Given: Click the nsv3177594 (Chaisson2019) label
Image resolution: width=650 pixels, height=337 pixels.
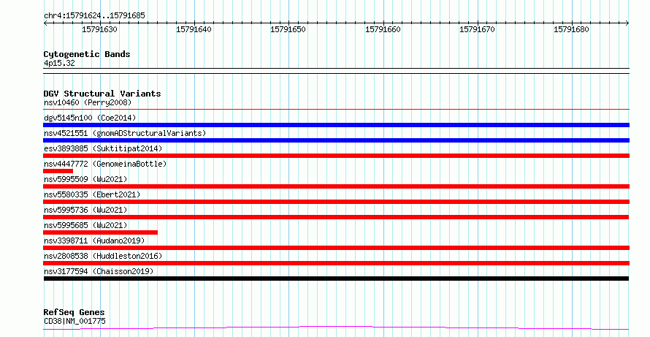Looking at the screenshot, I should pyautogui.click(x=99, y=271).
